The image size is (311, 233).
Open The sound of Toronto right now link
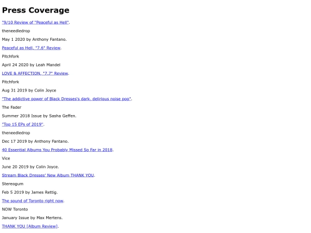coord(33,201)
